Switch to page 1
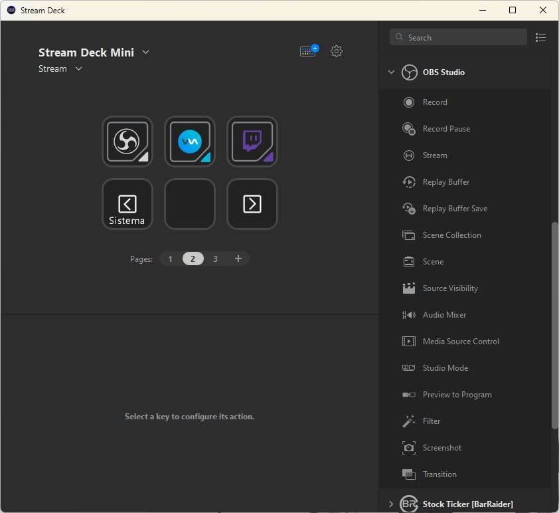The height and width of the screenshot is (513, 559). click(171, 258)
